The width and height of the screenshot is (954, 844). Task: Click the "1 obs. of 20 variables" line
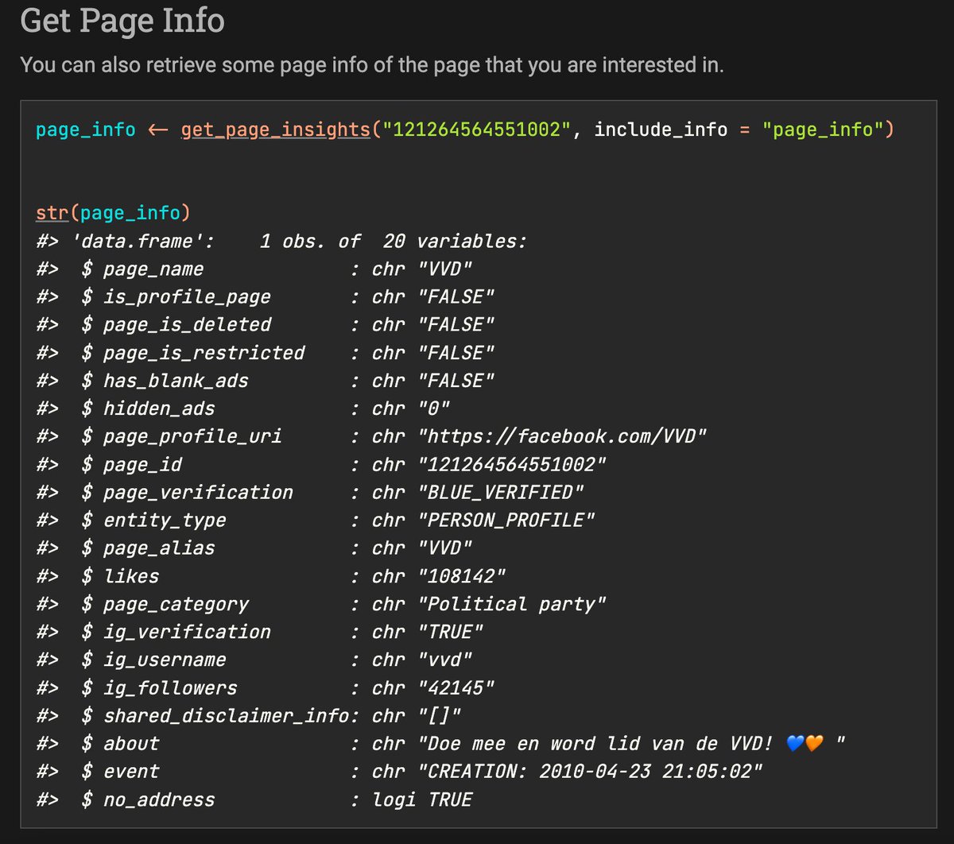pos(393,242)
